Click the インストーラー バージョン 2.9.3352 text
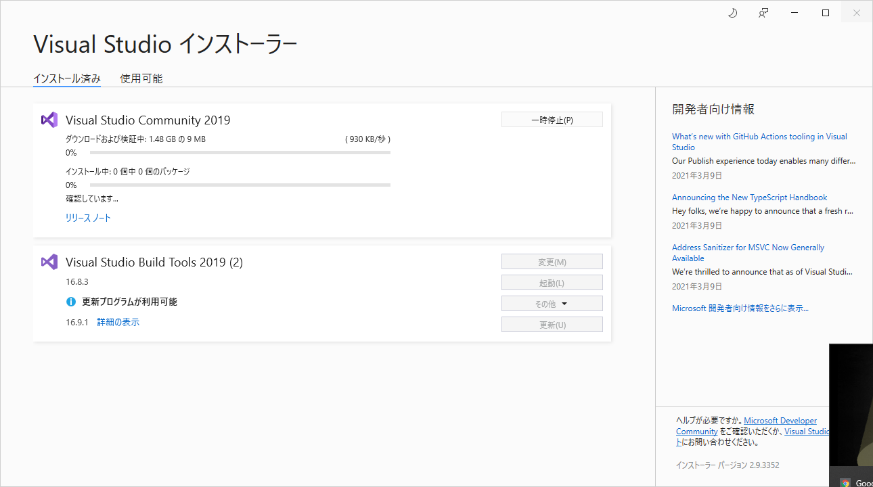The width and height of the screenshot is (873, 487). (727, 465)
